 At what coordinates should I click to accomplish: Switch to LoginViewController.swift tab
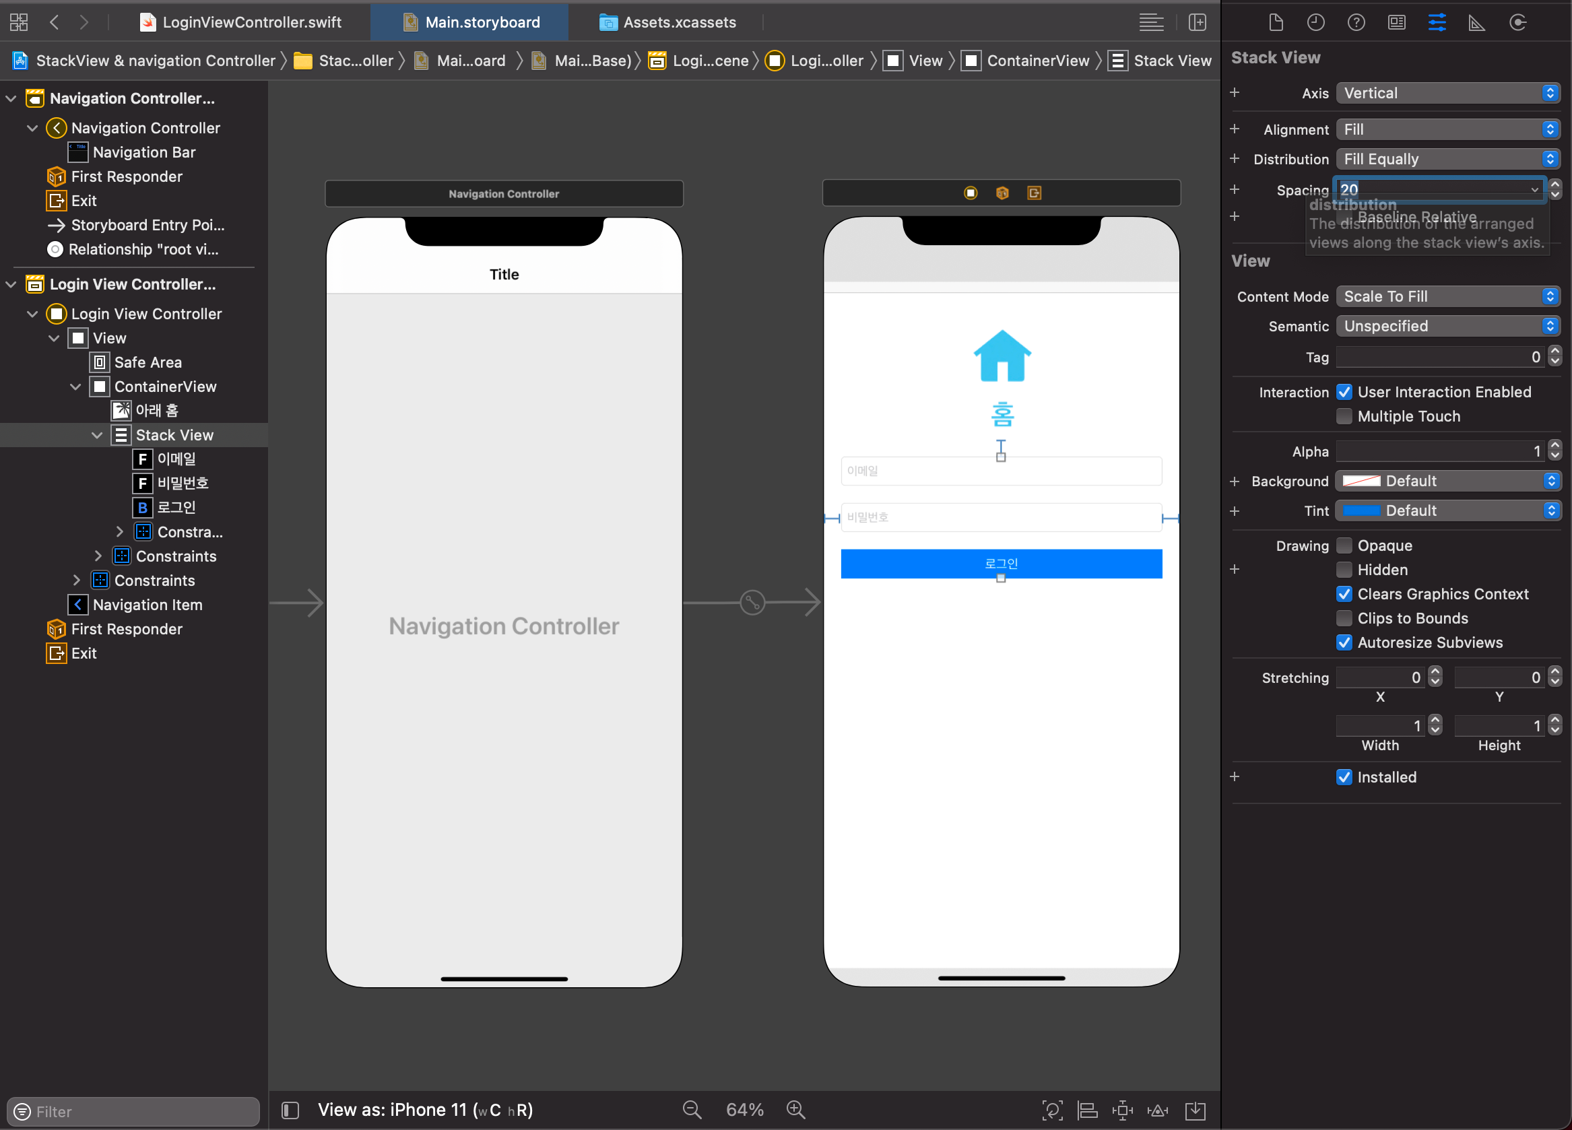240,22
